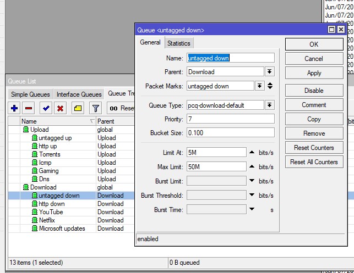
Task: Expand the Burst Threshold field arrow
Action: tap(252, 195)
